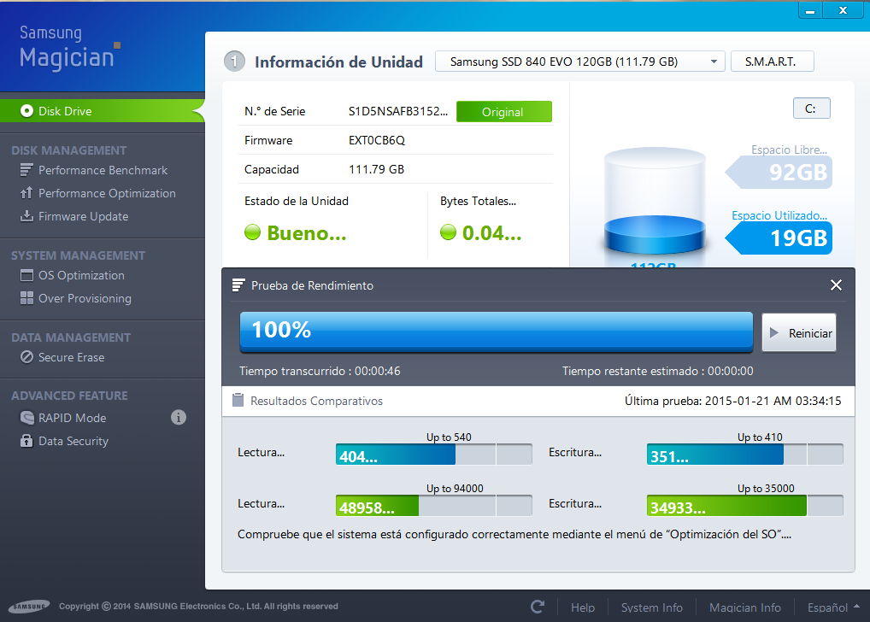
Task: Click the Data Security lock icon
Action: coord(26,441)
